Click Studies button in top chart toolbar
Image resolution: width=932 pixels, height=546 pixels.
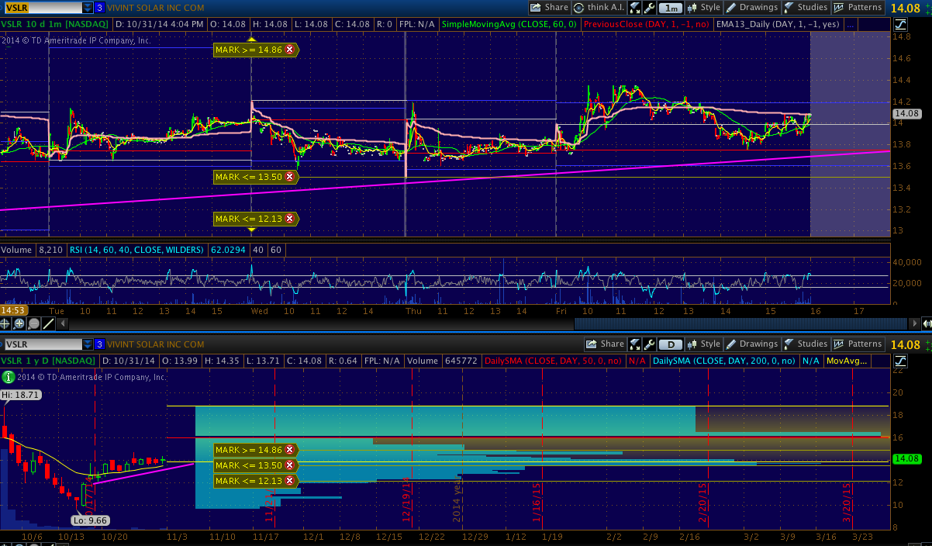(x=806, y=8)
